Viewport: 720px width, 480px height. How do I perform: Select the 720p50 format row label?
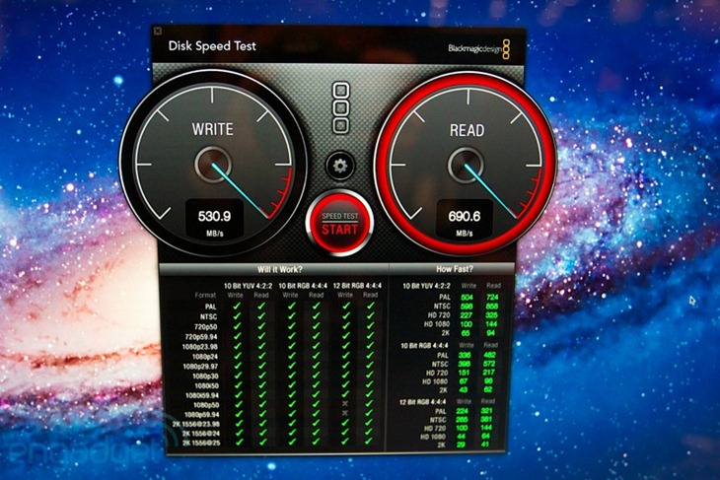click(205, 326)
